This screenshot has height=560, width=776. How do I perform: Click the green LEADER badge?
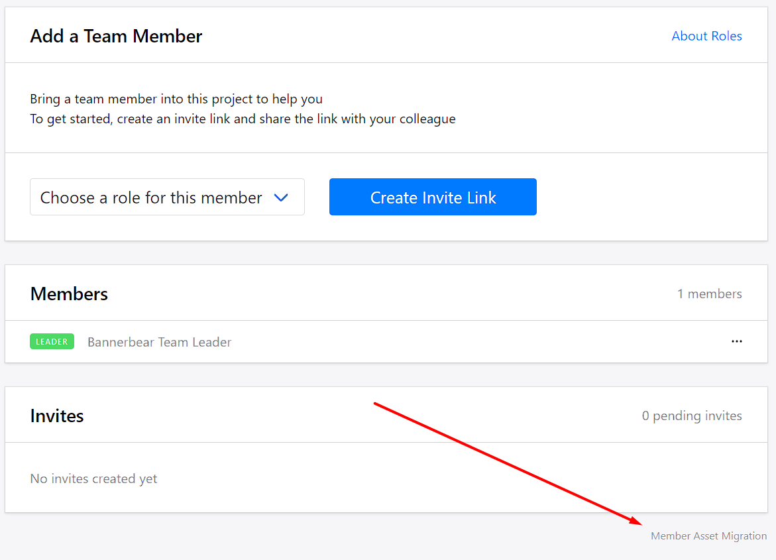[x=52, y=342]
